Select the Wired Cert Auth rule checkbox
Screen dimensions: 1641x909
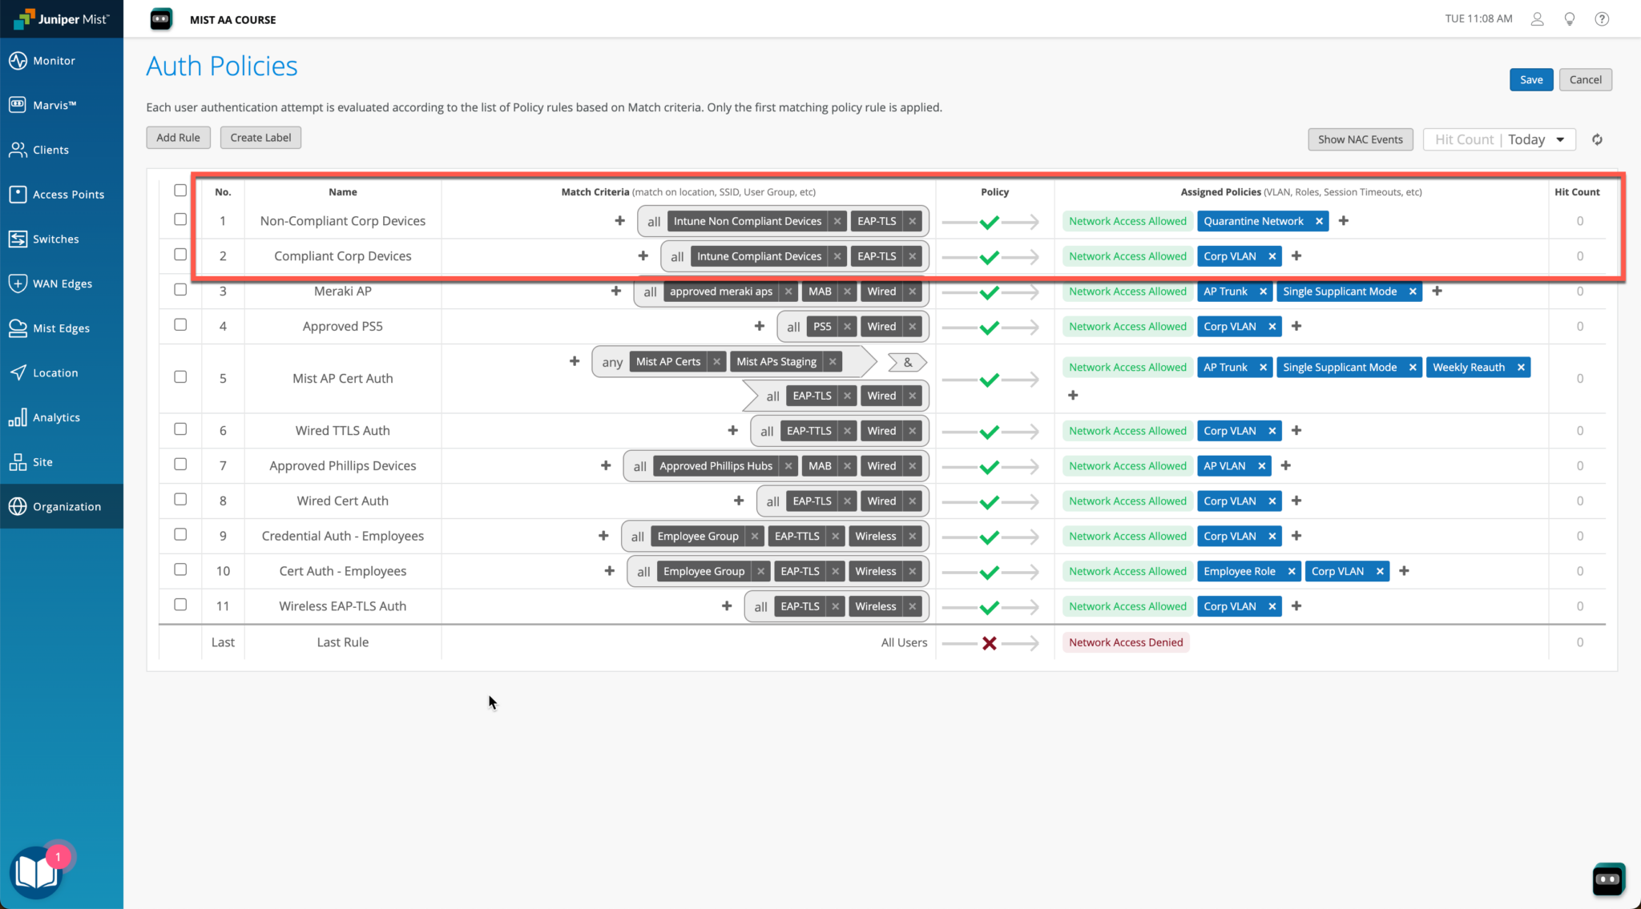click(x=180, y=499)
